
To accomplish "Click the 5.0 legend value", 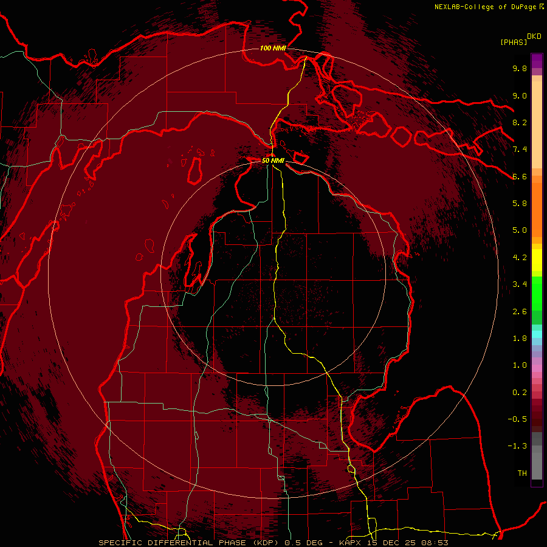I will click(x=520, y=230).
